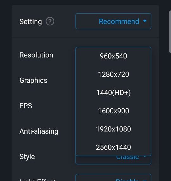
Task: Pick 1600x900 from resolution list
Action: 113,111
